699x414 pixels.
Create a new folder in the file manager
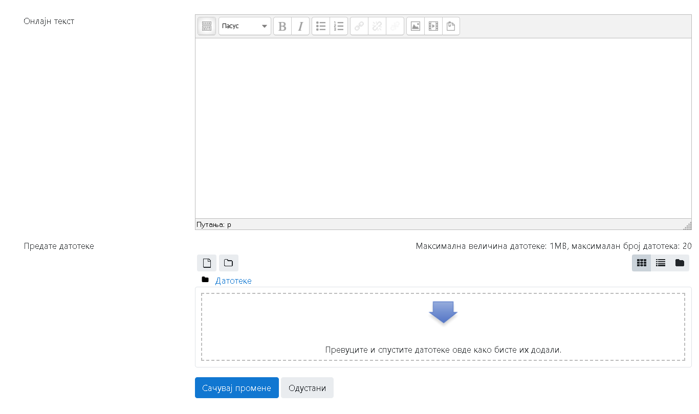click(229, 263)
